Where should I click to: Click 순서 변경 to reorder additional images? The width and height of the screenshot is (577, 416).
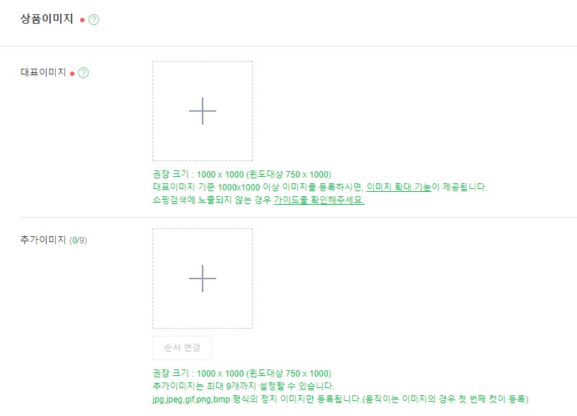click(181, 347)
